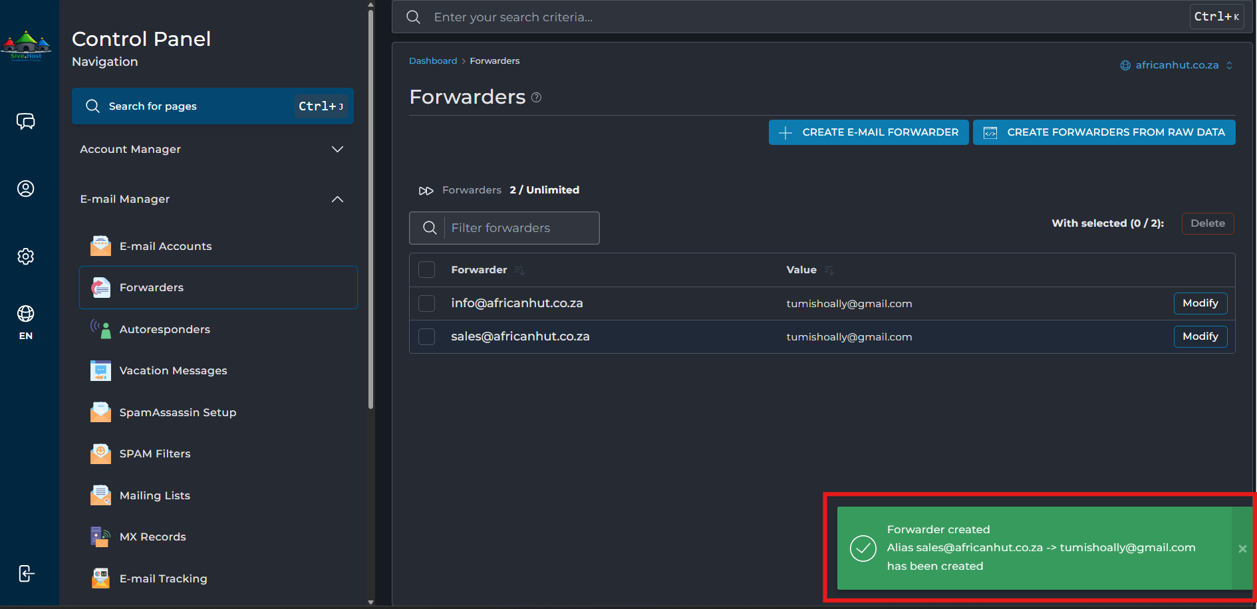Image resolution: width=1257 pixels, height=609 pixels.
Task: Select the info@africanhut.co.za forwarder checkbox
Action: pyautogui.click(x=426, y=303)
